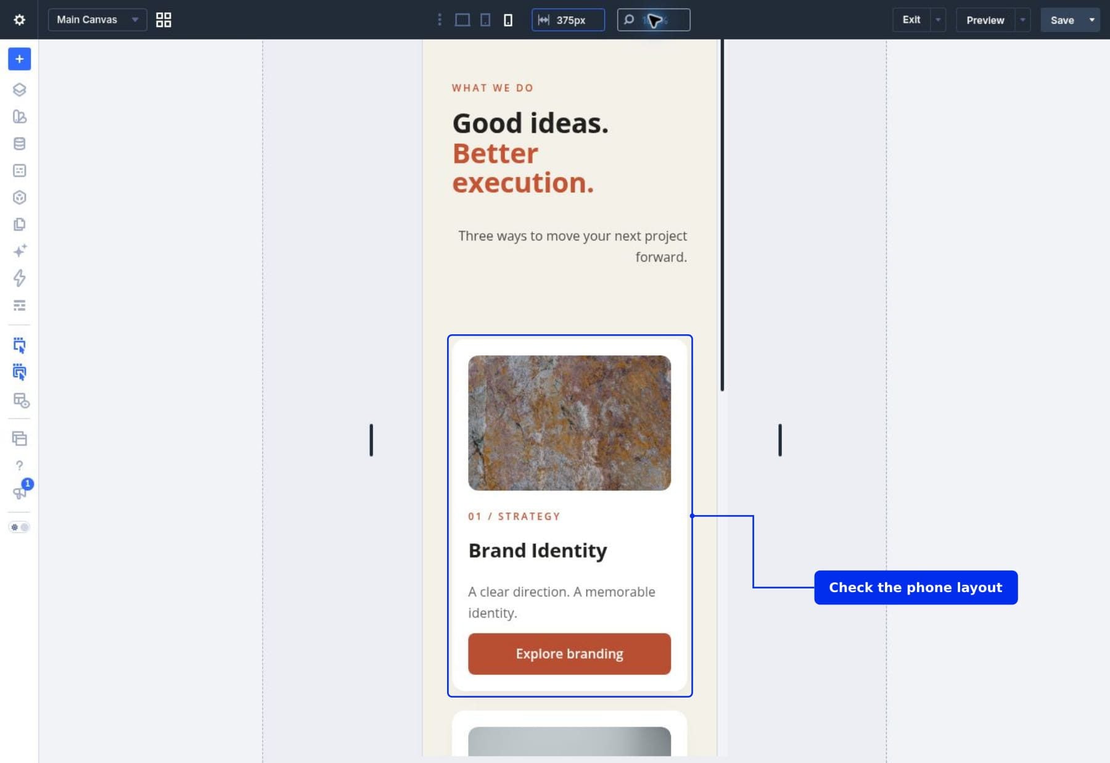This screenshot has width=1110, height=763.
Task: Open builder settings gear icon
Action: click(x=19, y=20)
